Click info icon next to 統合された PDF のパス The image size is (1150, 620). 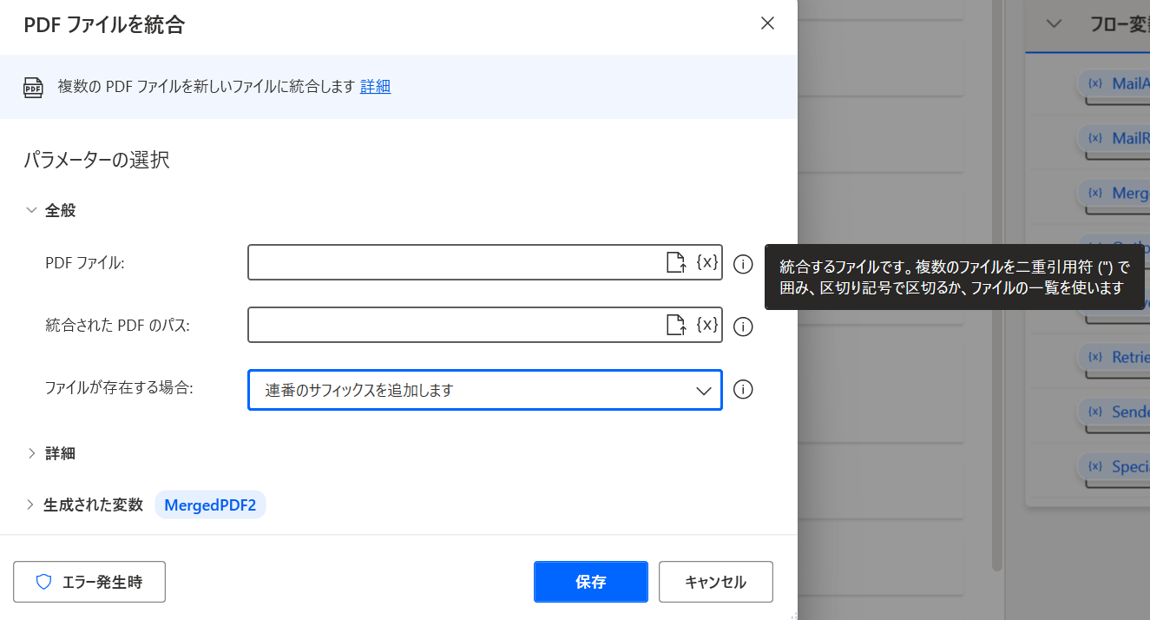(x=743, y=326)
